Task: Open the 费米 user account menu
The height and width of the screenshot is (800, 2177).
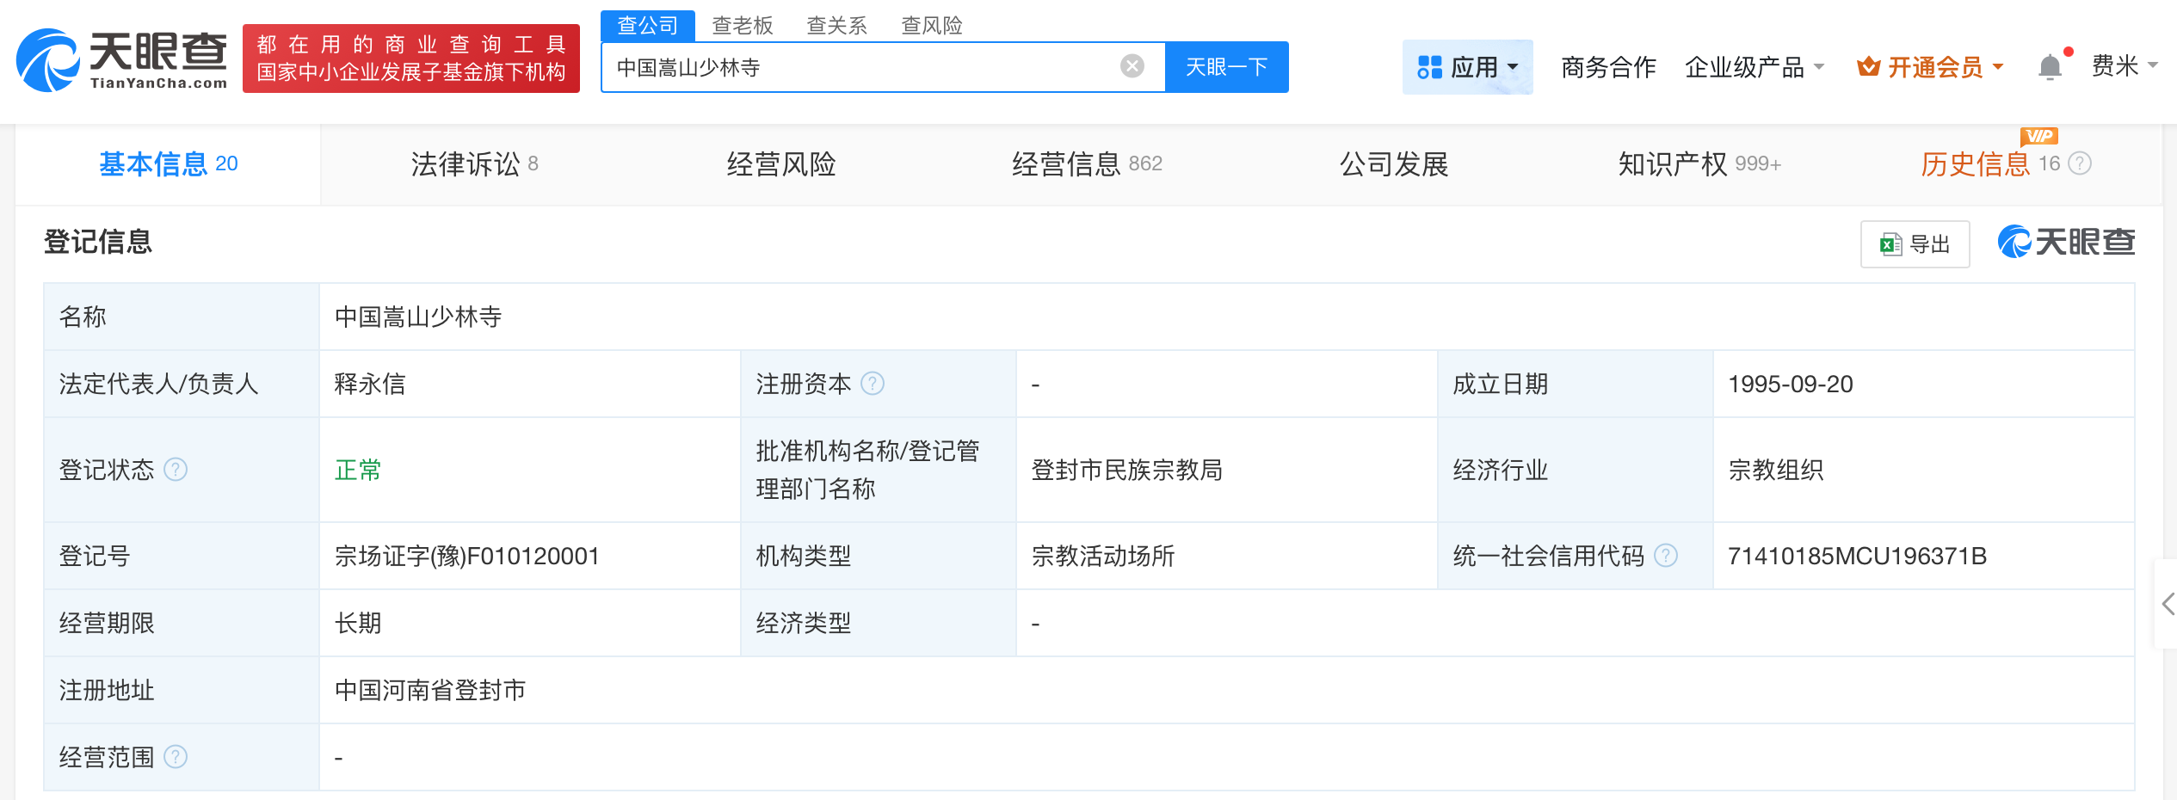Action: (2124, 65)
